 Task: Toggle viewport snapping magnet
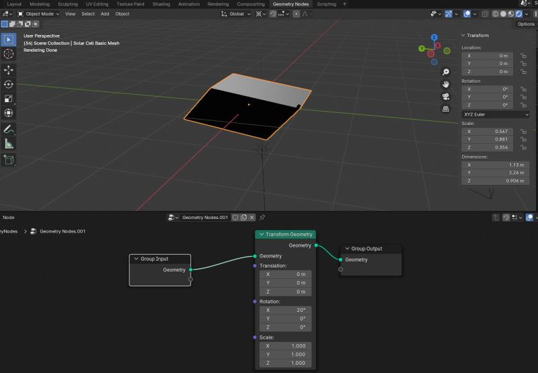(x=273, y=13)
